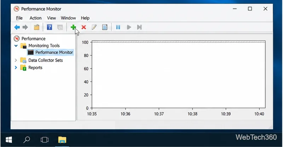Open the Help menu

85,18
